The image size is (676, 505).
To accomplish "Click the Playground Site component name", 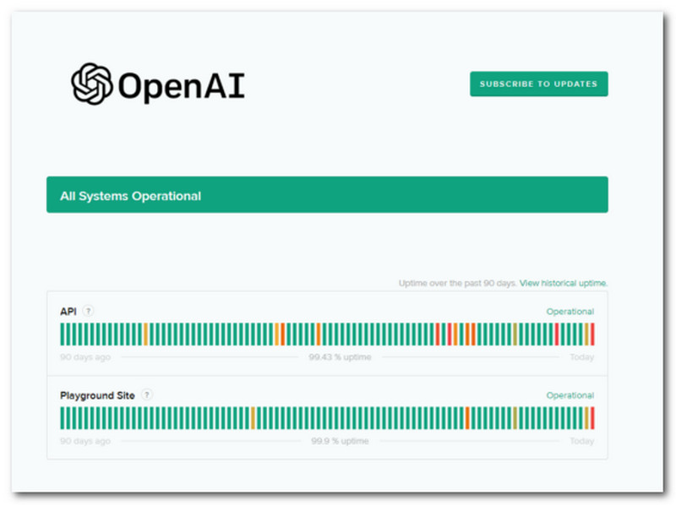I will point(97,395).
